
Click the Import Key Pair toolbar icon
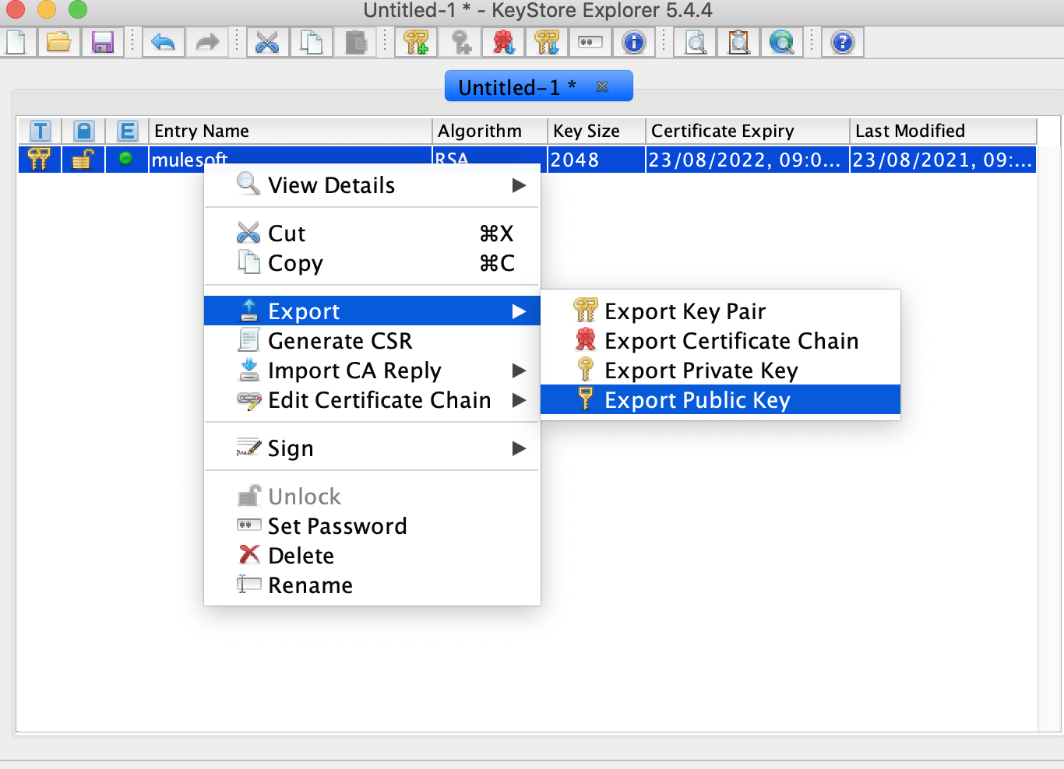click(548, 43)
